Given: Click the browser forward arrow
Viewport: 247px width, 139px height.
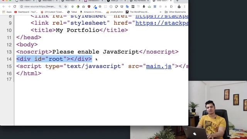Looking at the screenshot, I should [9, 7].
